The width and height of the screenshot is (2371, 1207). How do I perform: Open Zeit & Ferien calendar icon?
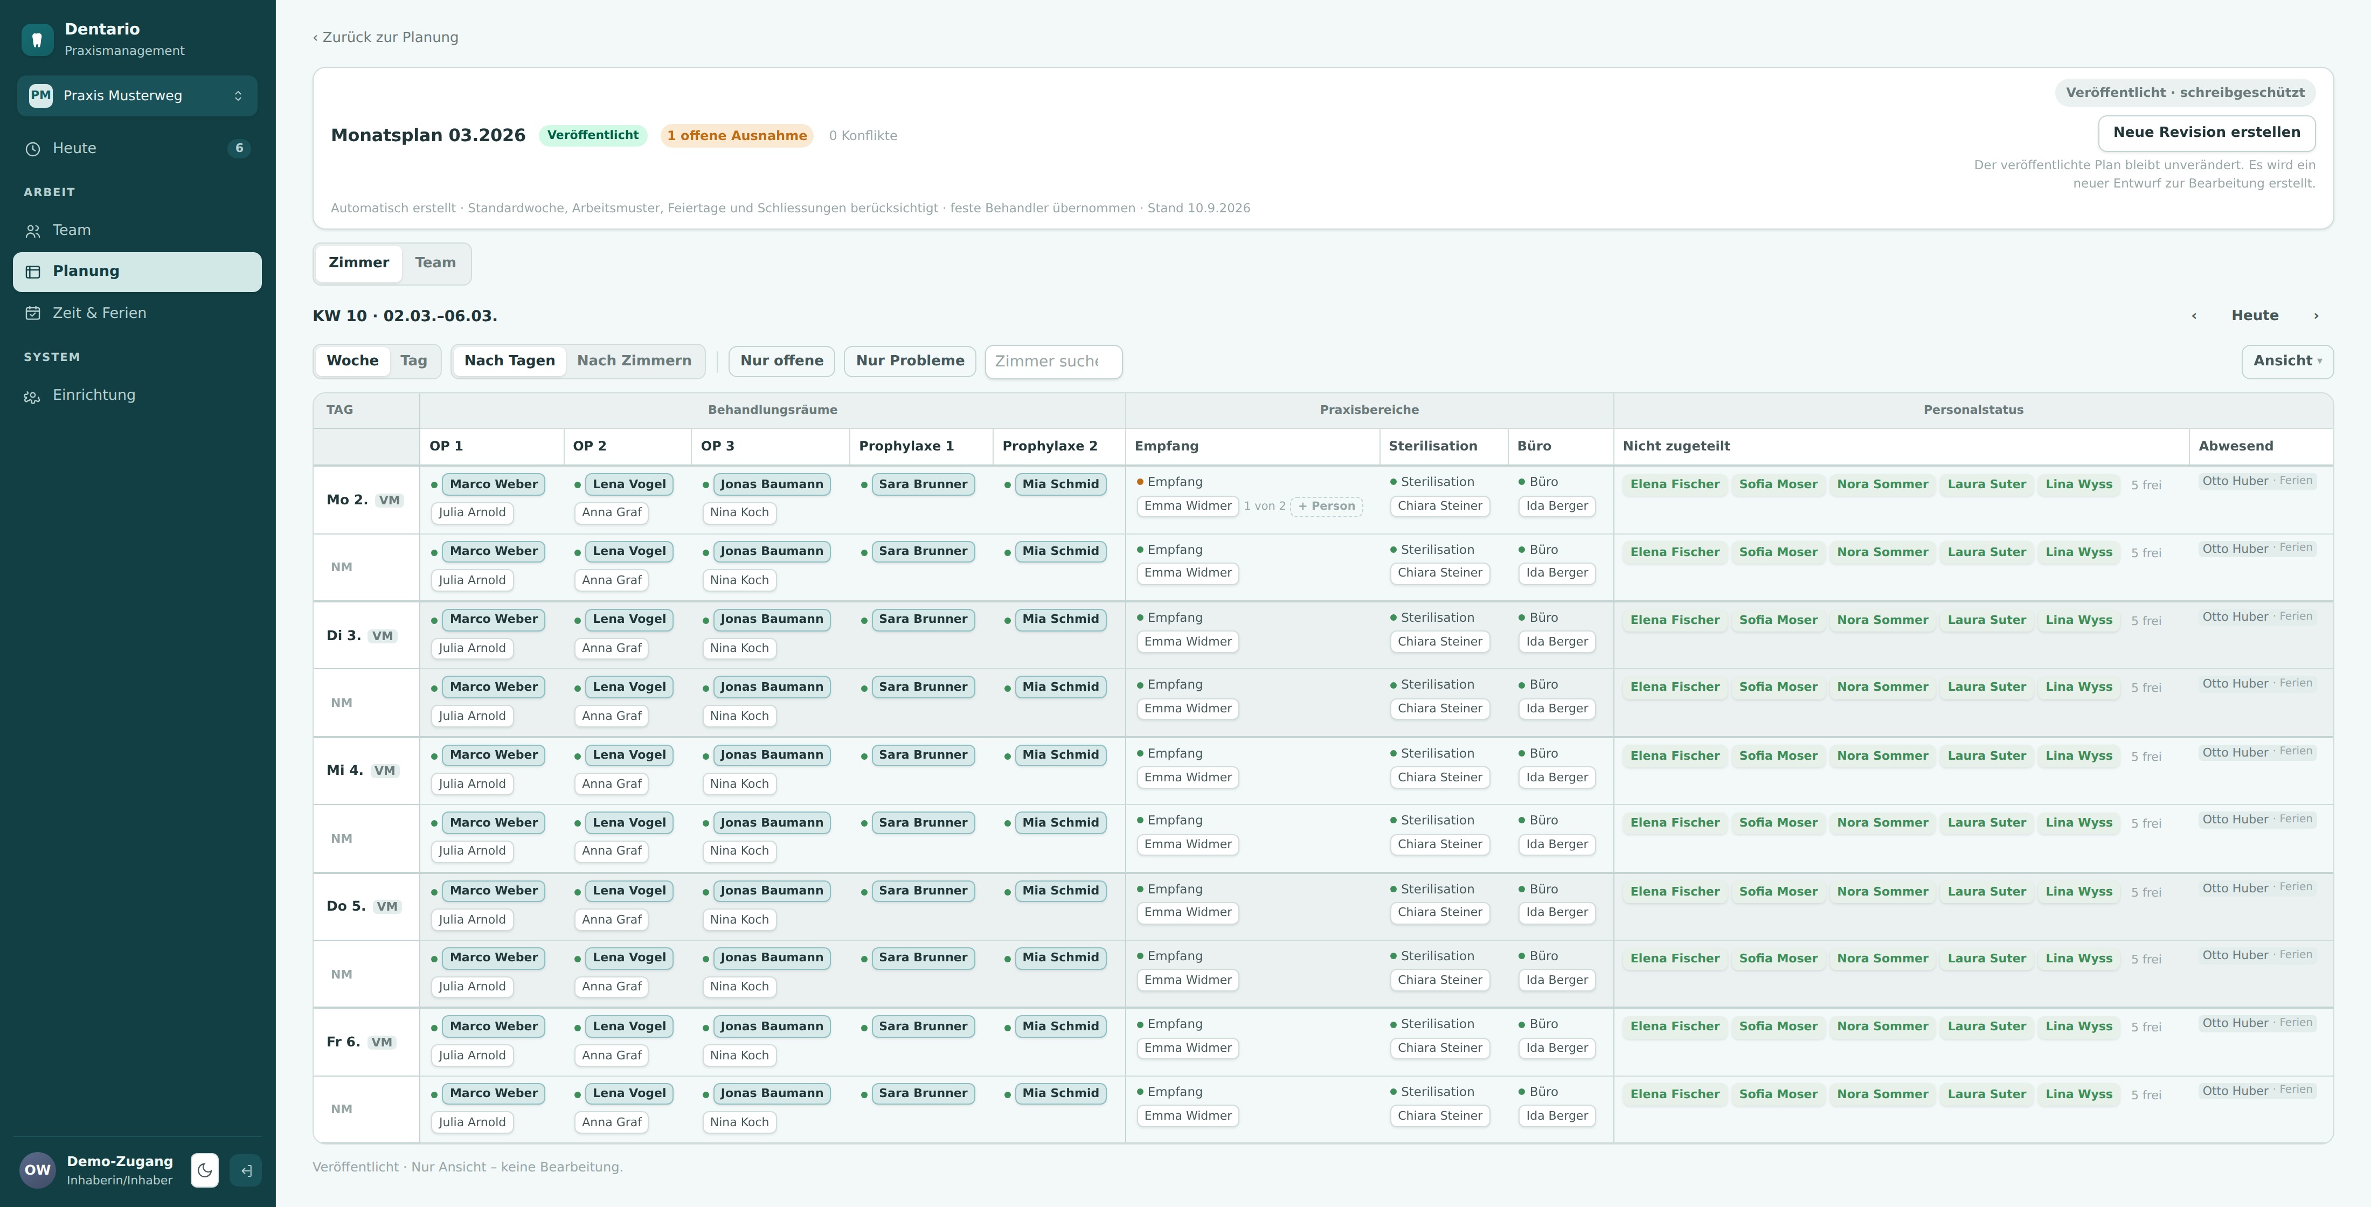point(33,313)
